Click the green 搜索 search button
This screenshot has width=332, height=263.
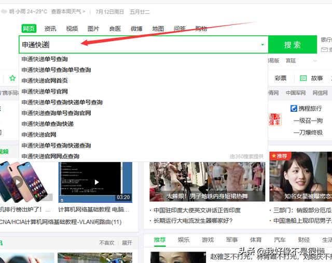(293, 45)
